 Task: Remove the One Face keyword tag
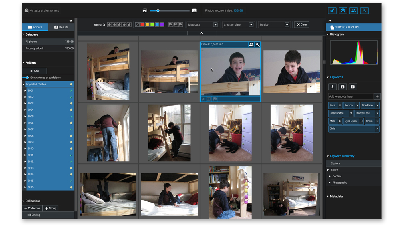click(x=377, y=106)
